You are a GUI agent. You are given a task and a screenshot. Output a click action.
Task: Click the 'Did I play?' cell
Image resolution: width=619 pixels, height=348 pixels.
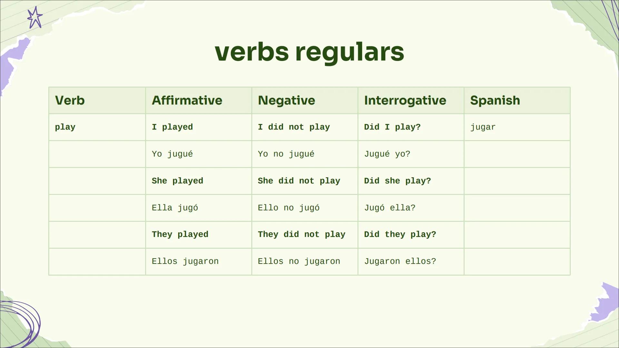click(392, 127)
